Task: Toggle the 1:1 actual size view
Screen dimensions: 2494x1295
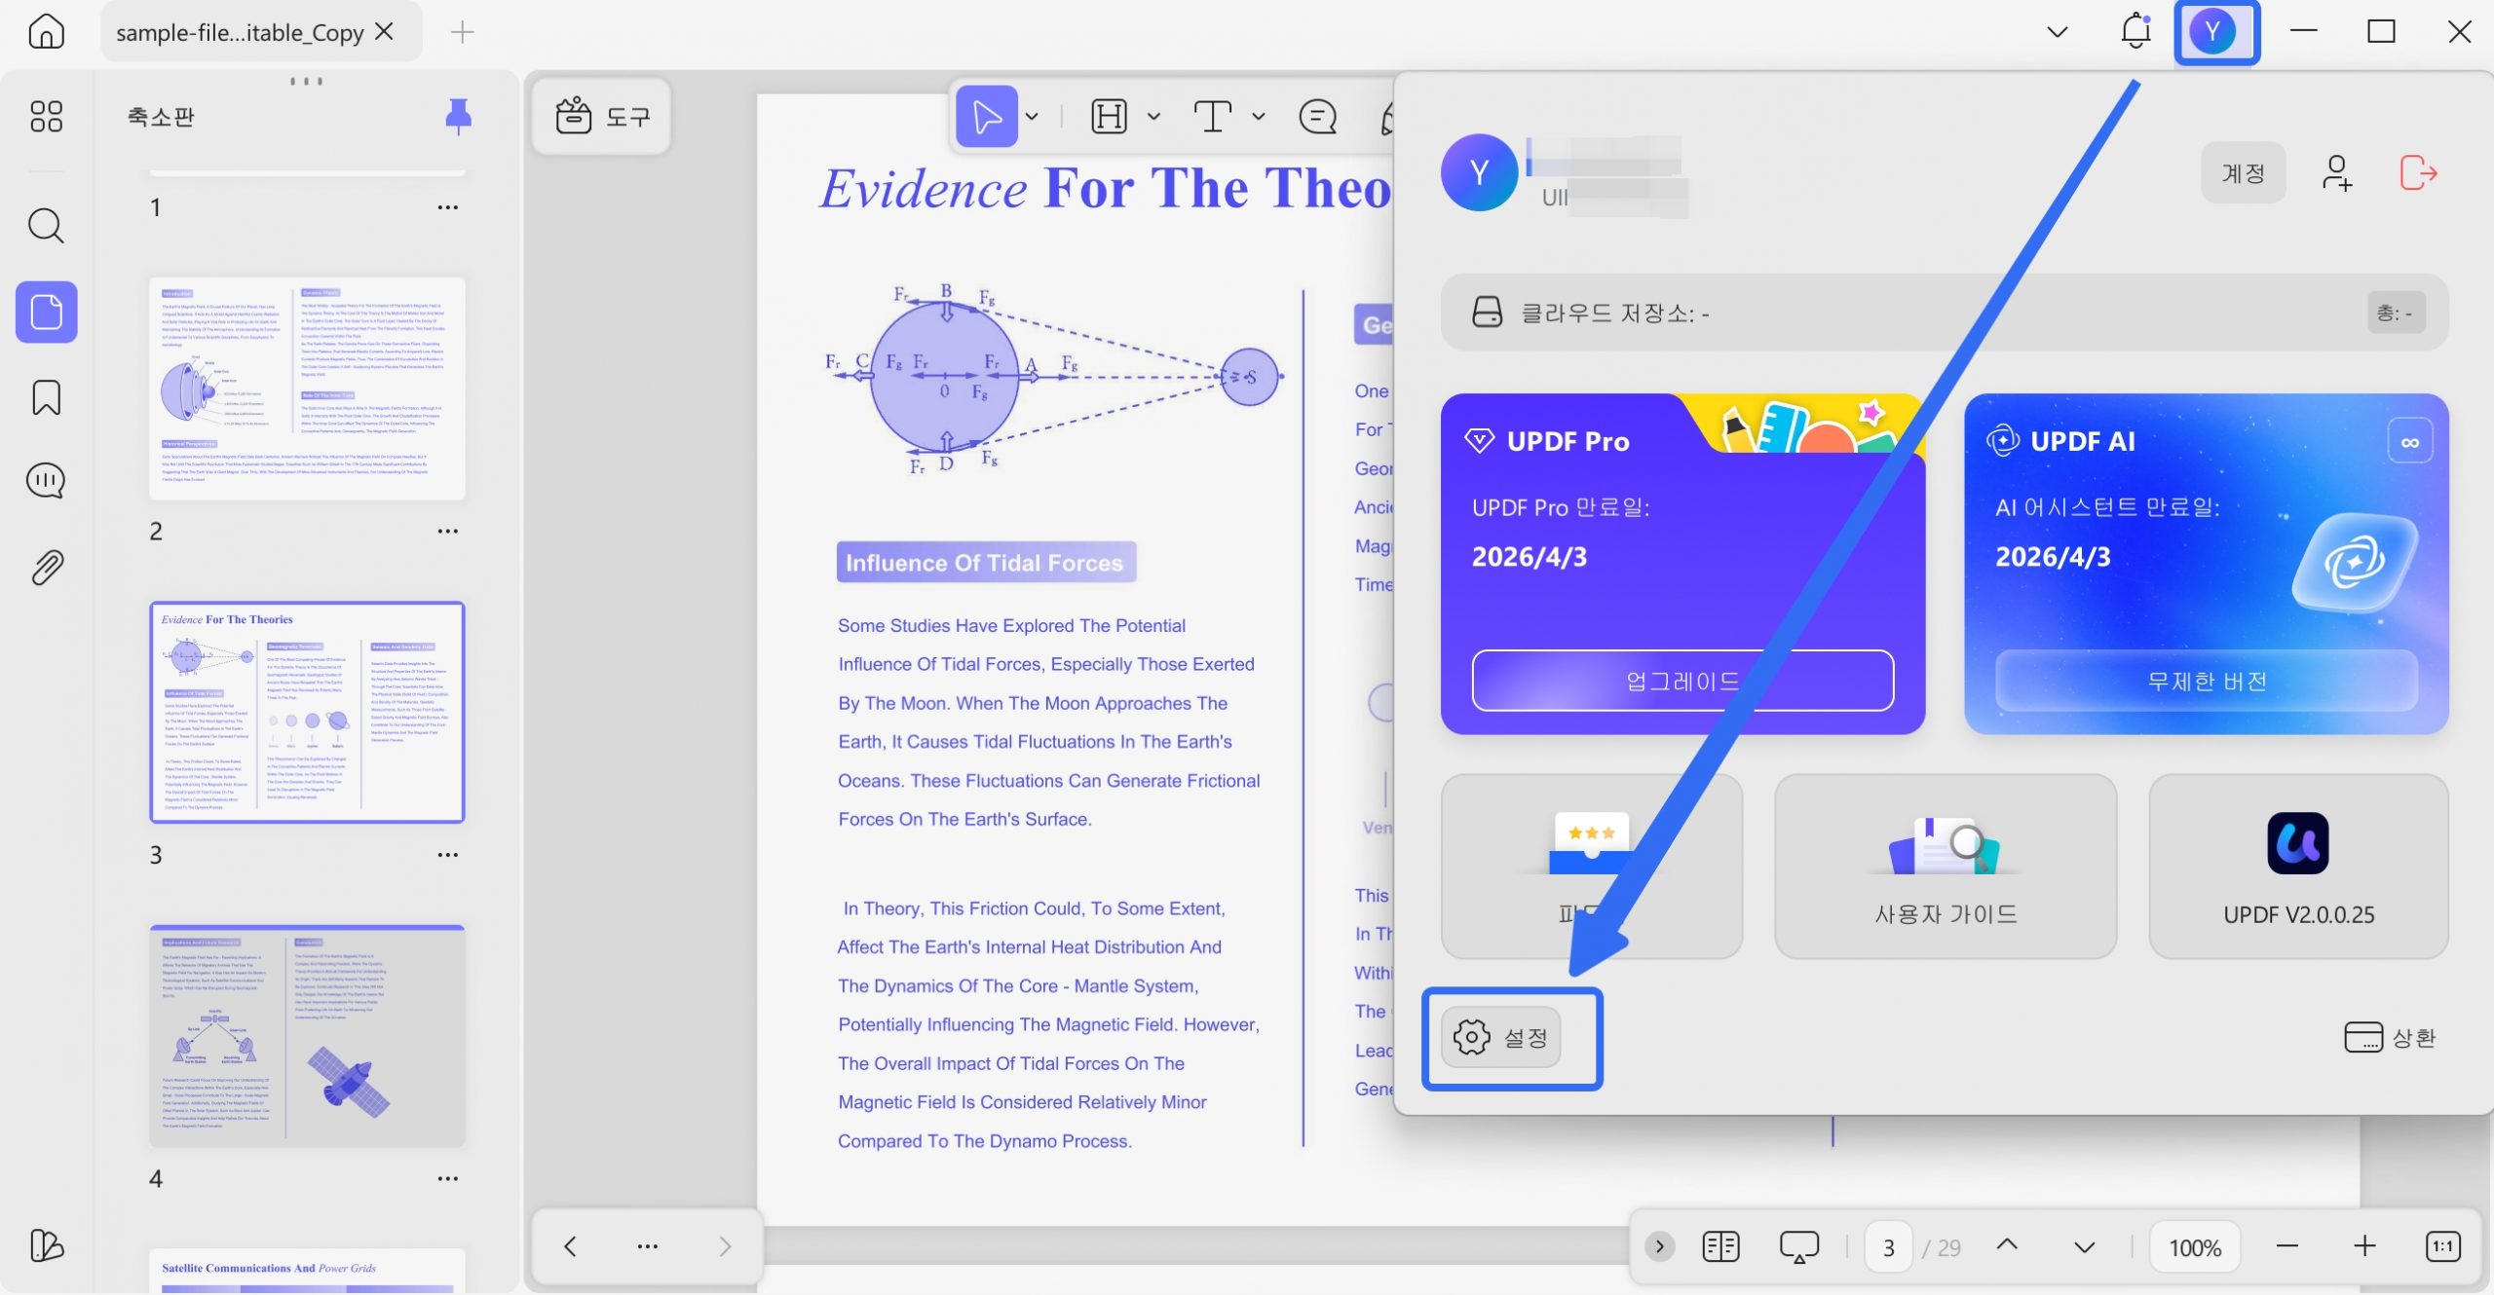Action: 2442,1246
